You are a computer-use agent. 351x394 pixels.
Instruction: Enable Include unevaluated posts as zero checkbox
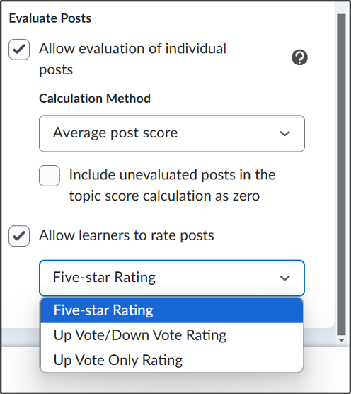pos(50,176)
